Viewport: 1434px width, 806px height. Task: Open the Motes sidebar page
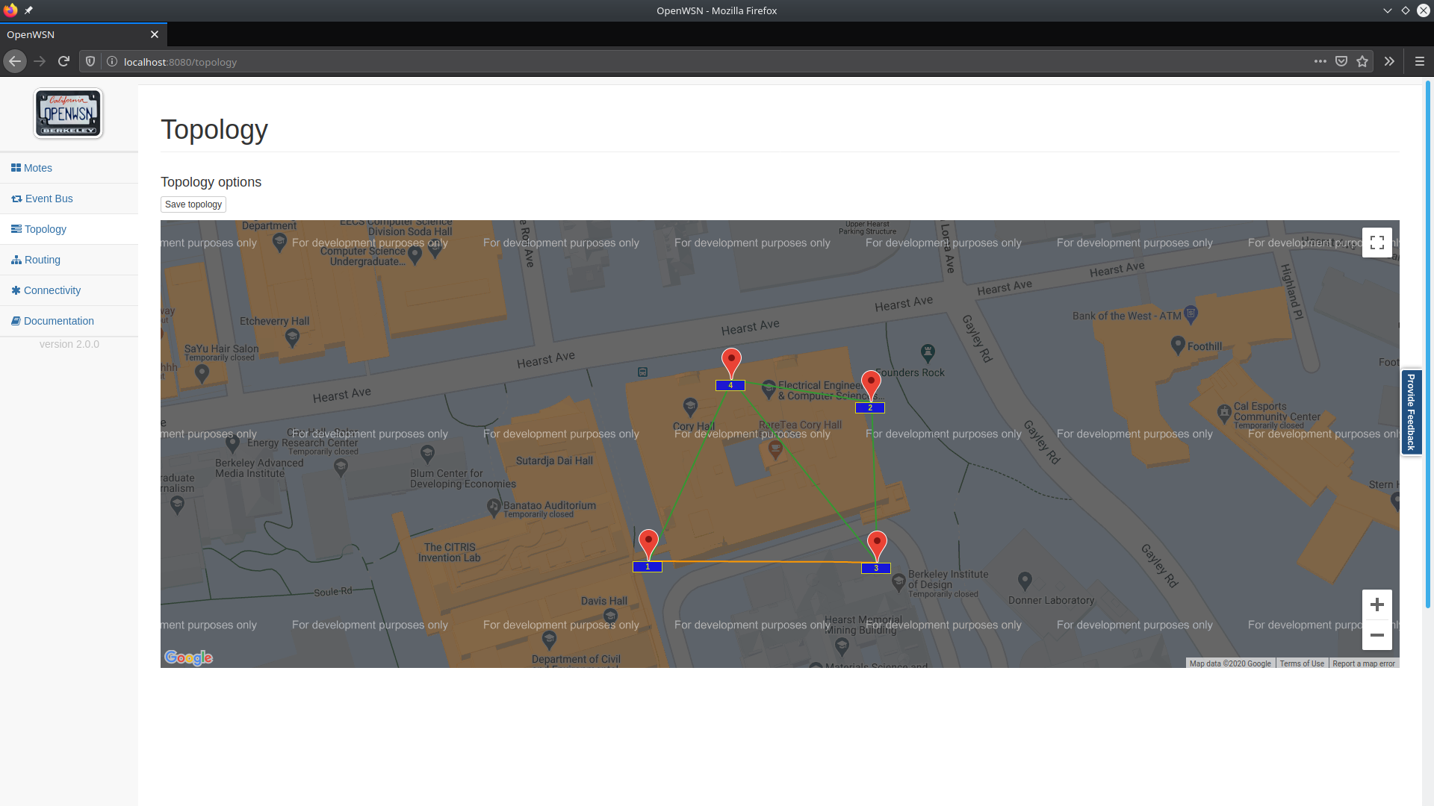point(31,168)
